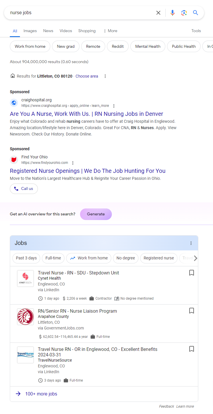Open the TravelNurseSource logo thumbnail
The width and height of the screenshot is (213, 414).
pos(25,355)
